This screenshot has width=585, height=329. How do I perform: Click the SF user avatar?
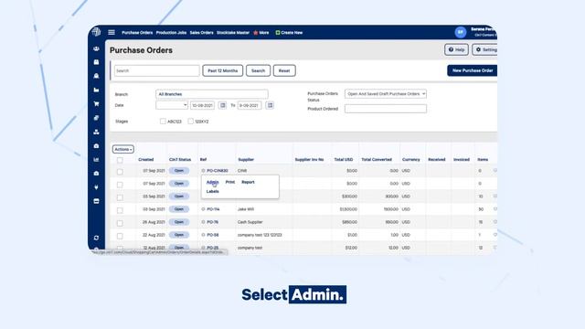coord(461,33)
